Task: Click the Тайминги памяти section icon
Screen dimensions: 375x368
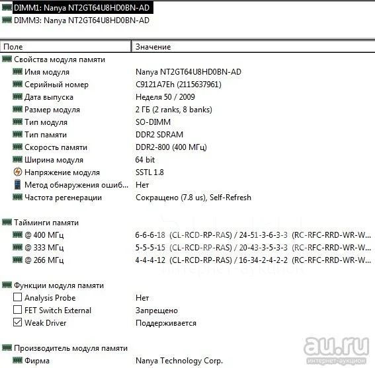Action: (7, 222)
